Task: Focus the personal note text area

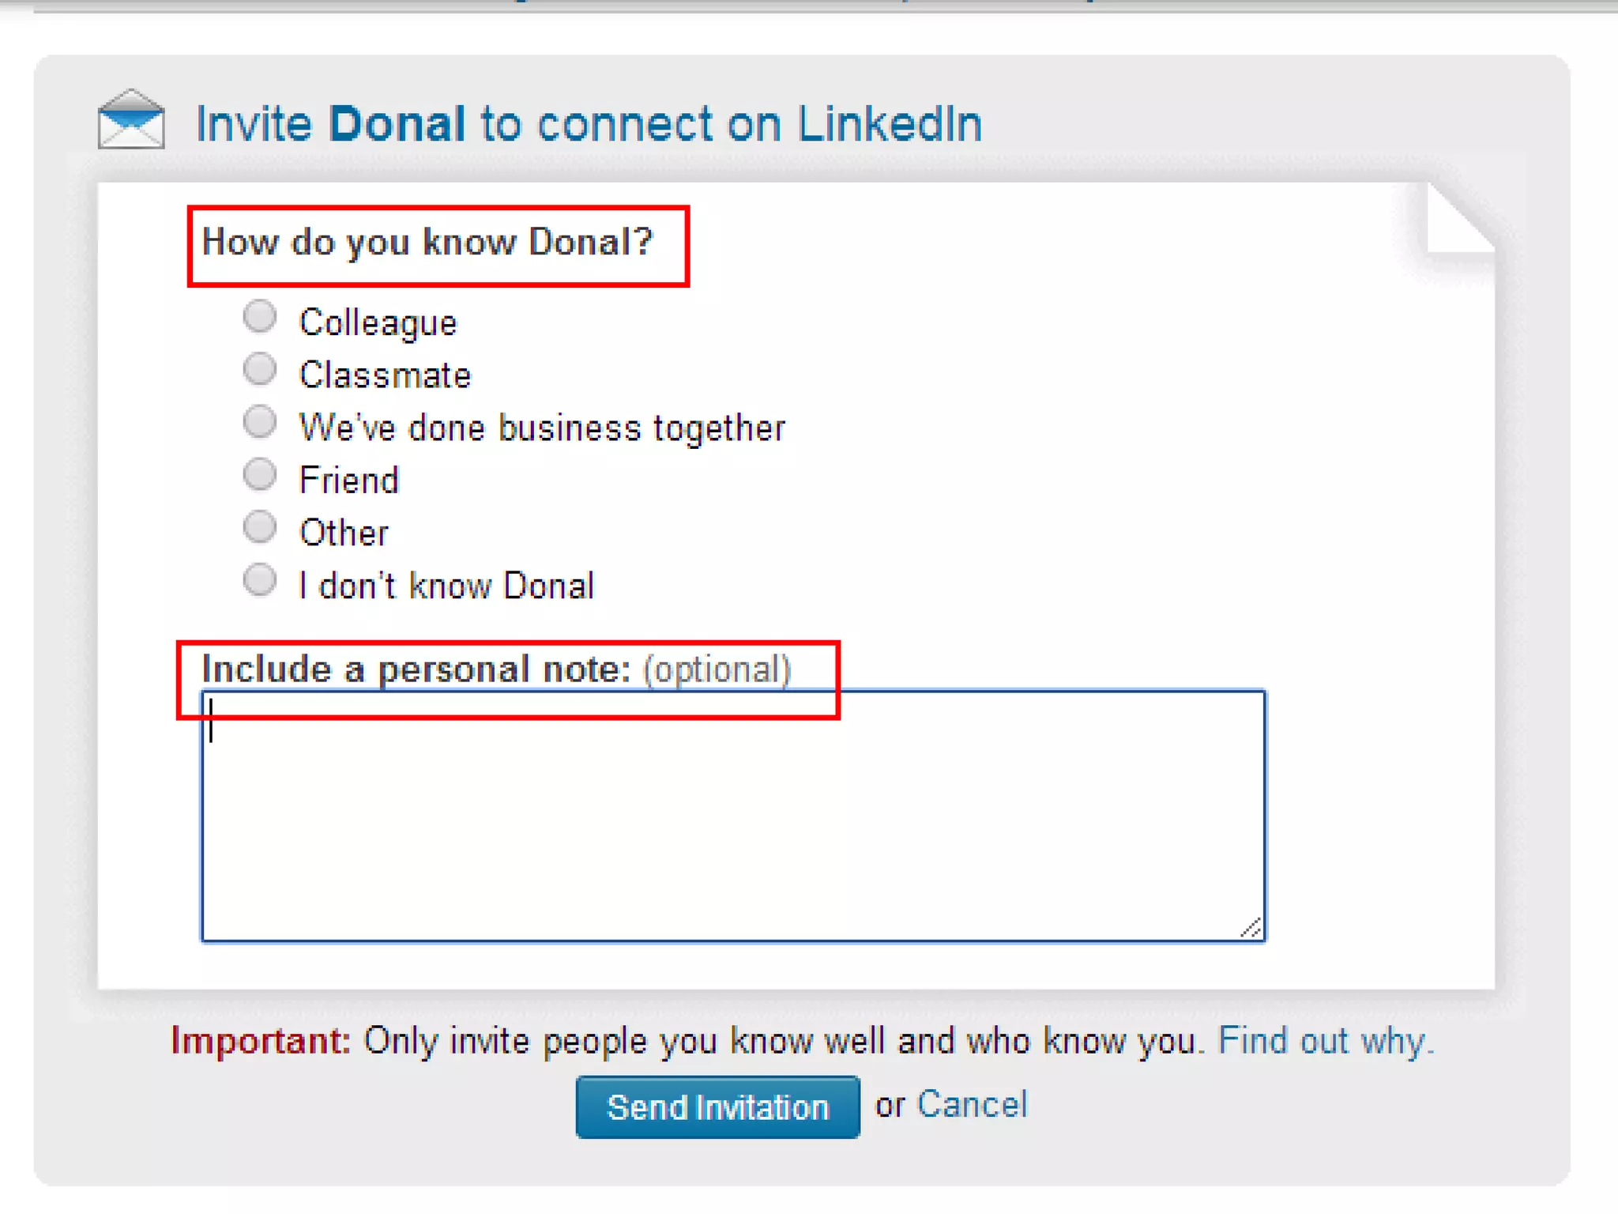Action: click(732, 822)
